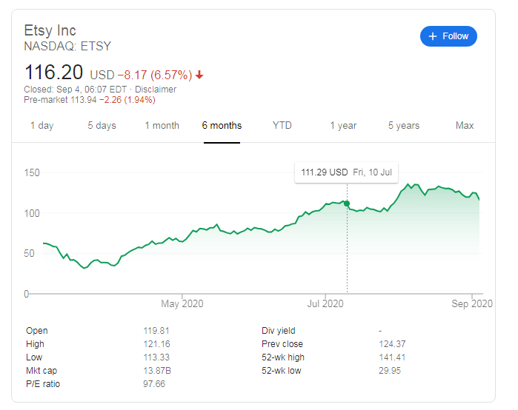Click the May 2020 axis label
Image resolution: width=518 pixels, height=410 pixels.
coord(182,303)
